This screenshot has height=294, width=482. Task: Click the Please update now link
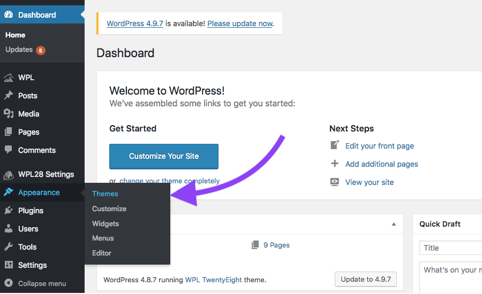click(x=240, y=24)
